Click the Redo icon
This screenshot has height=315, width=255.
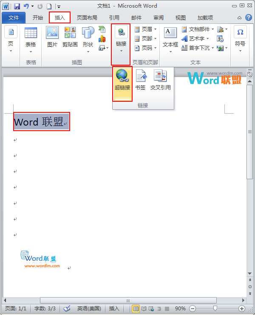[40, 6]
